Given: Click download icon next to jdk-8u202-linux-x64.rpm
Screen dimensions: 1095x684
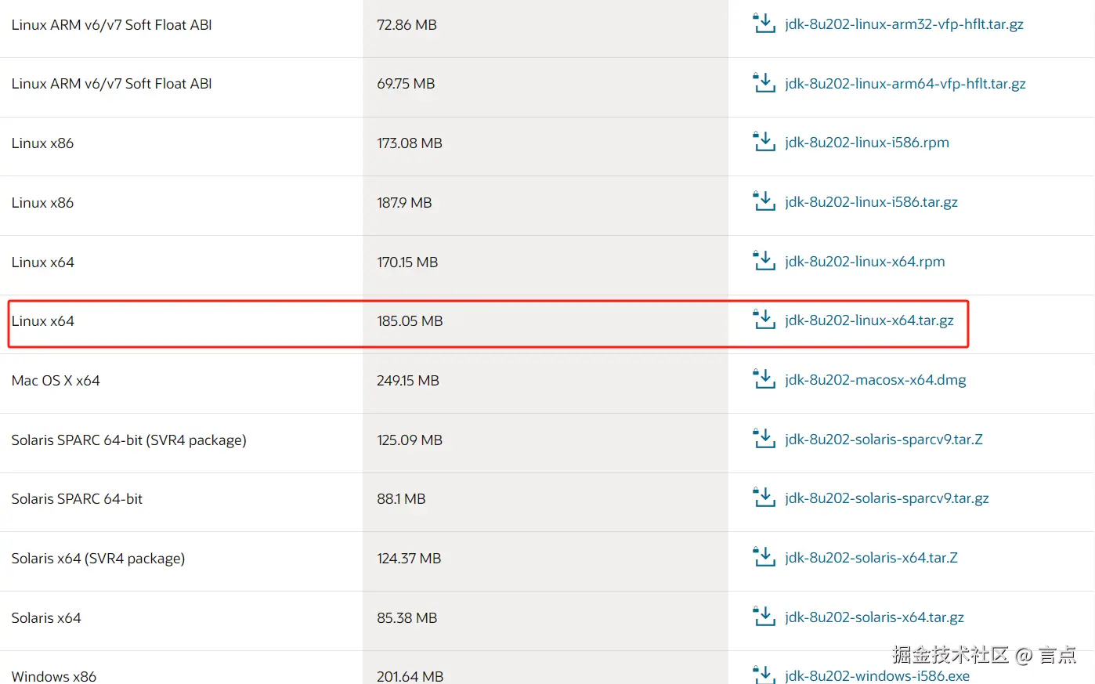Looking at the screenshot, I should tap(764, 261).
